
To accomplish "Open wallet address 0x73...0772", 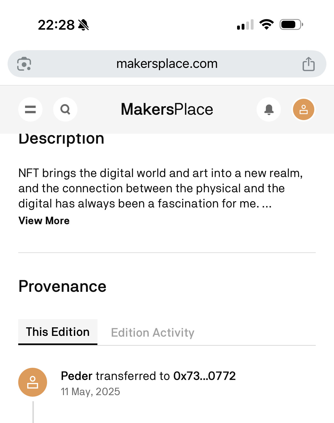I will point(204,376).
